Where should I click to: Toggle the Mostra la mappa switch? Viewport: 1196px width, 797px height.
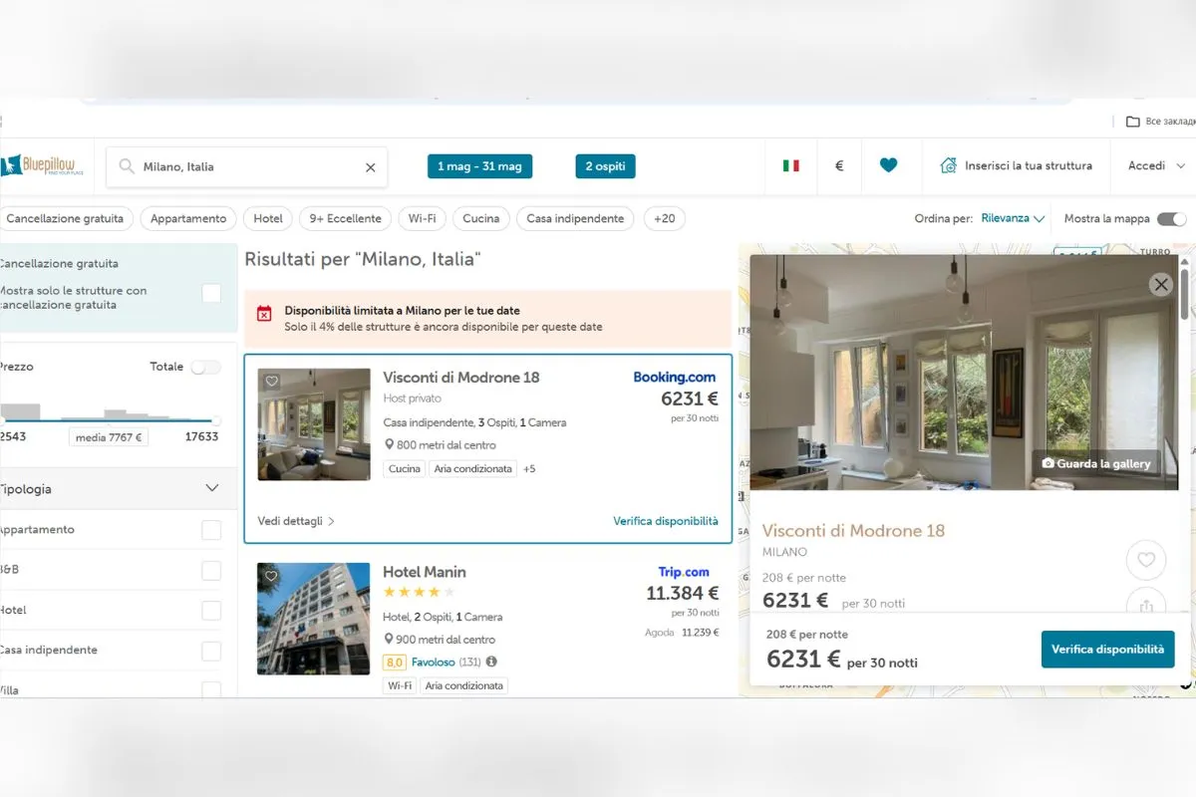1171,219
